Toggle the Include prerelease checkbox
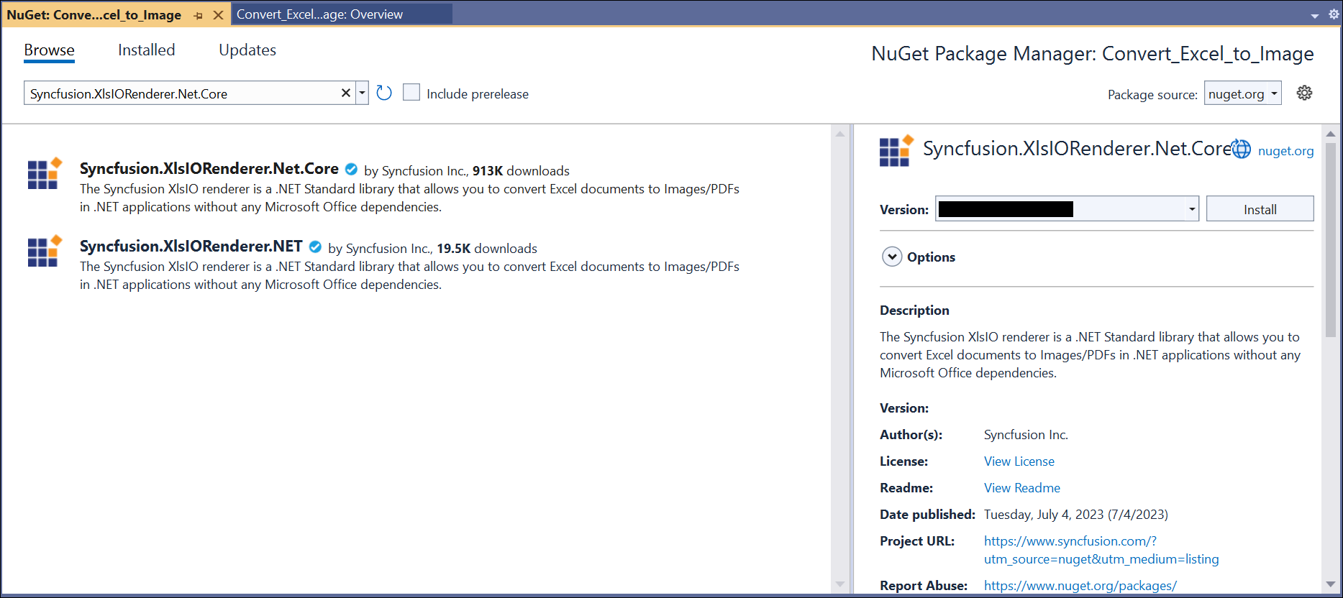 [411, 92]
